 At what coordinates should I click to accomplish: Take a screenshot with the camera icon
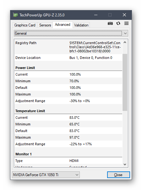pos(110,23)
